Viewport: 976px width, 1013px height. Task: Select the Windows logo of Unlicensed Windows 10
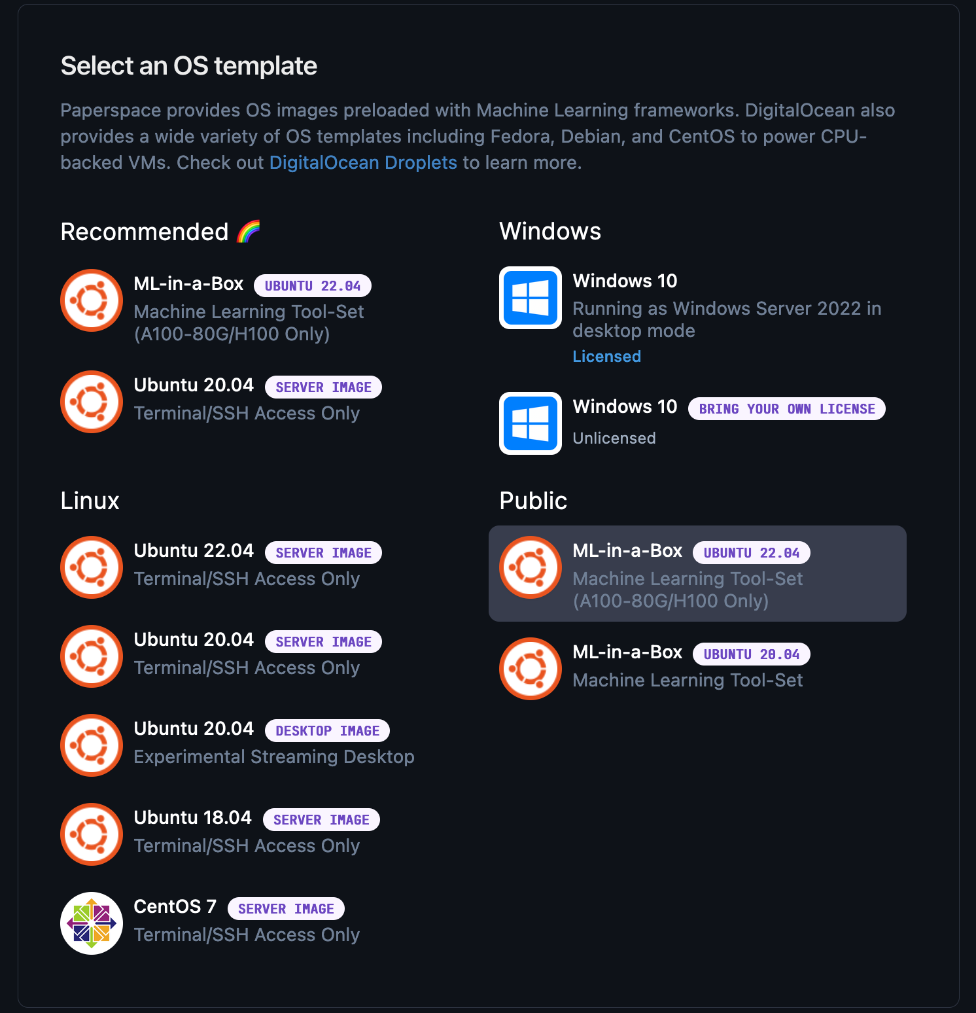531,423
